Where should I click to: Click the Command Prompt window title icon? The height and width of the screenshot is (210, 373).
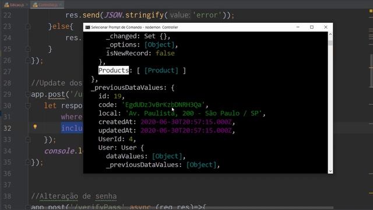click(87, 27)
